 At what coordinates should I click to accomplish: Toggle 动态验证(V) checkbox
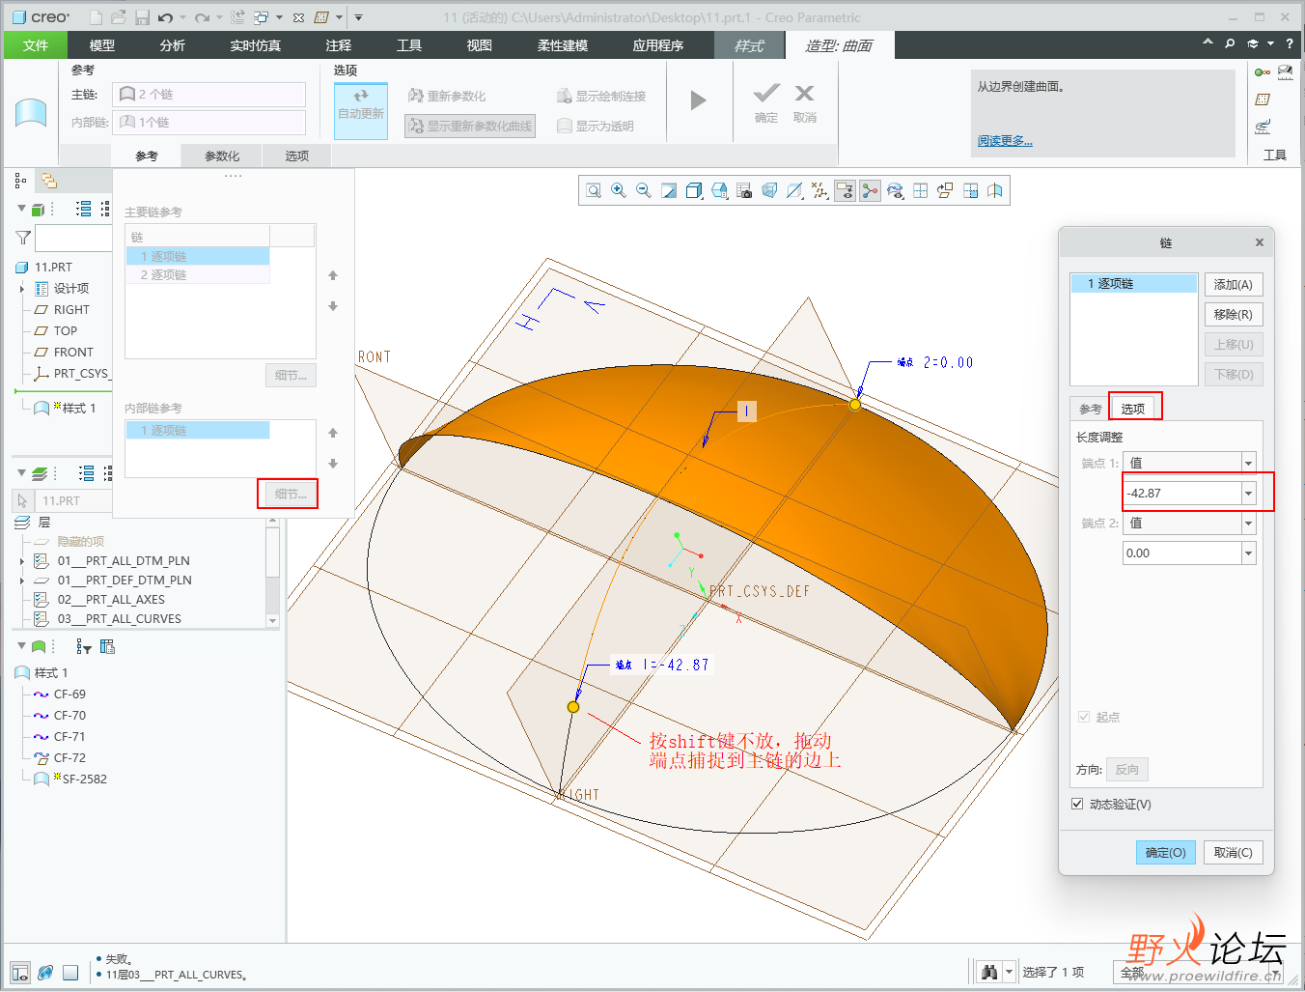point(1077,804)
